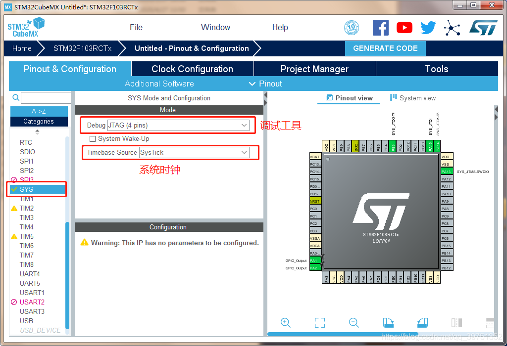Click the STM32CubeMX logo
The image size is (507, 346).
[x=26, y=28]
